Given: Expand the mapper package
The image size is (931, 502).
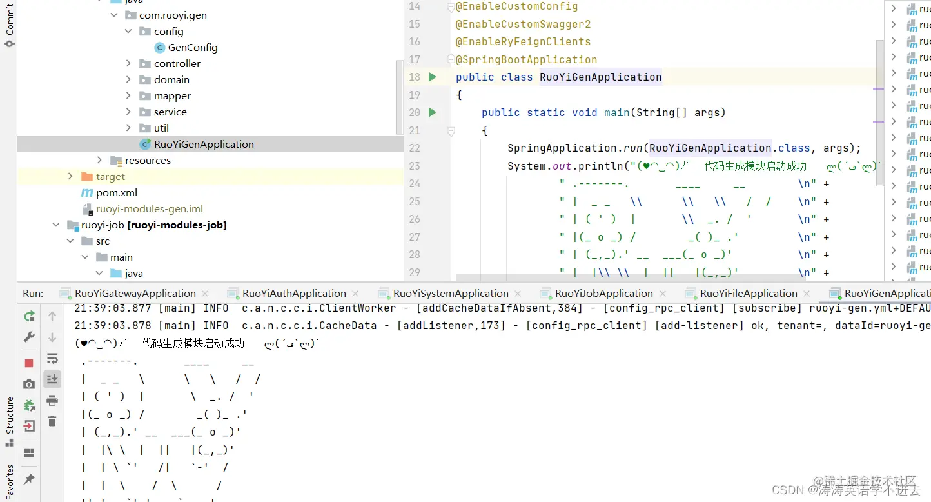Looking at the screenshot, I should pyautogui.click(x=128, y=95).
